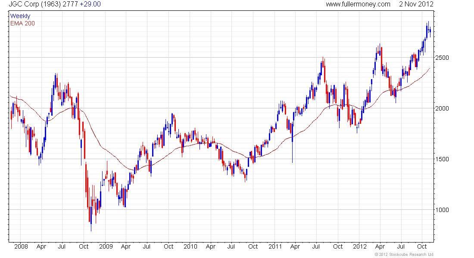Click the EMA 200 legend label

(x=22, y=23)
